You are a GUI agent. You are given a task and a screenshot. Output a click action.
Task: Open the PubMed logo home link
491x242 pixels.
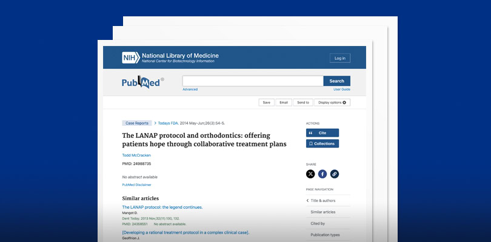[x=142, y=82]
